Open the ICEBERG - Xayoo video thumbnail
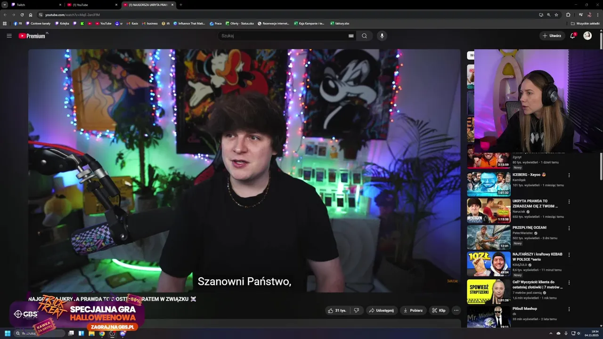The width and height of the screenshot is (603, 339). coord(489,184)
